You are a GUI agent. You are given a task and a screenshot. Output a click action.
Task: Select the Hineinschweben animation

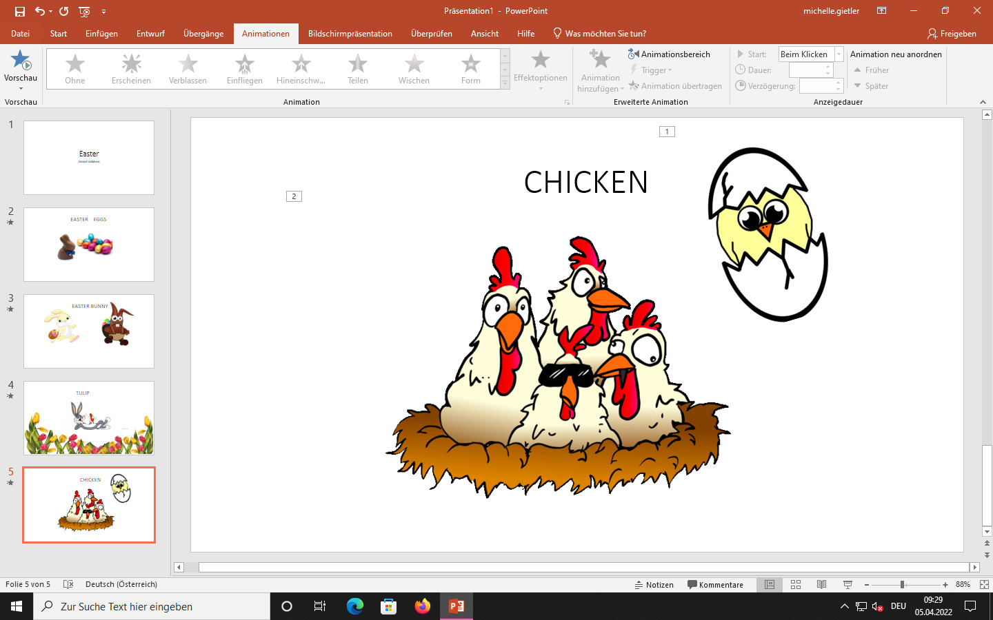coord(301,69)
